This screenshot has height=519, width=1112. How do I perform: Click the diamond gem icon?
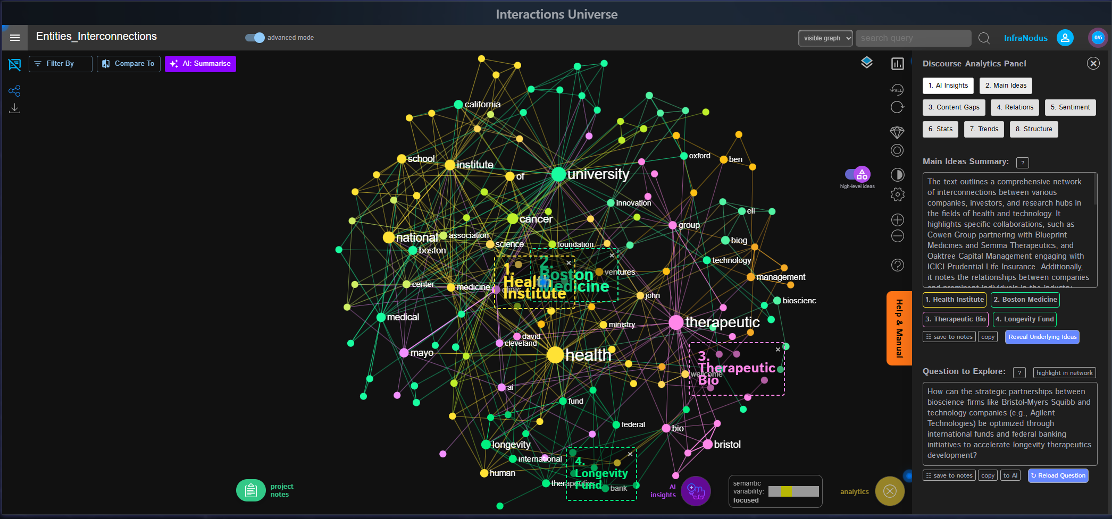897,132
